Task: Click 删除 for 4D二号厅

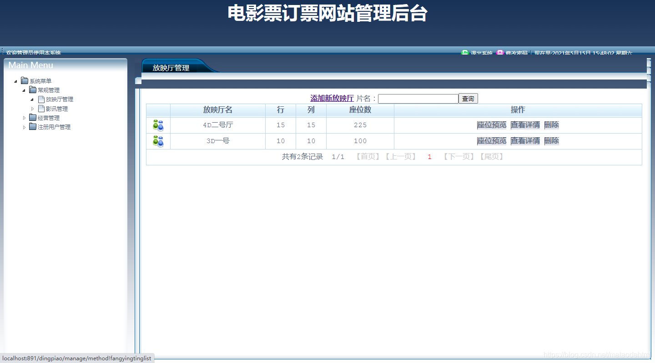Action: (x=552, y=125)
